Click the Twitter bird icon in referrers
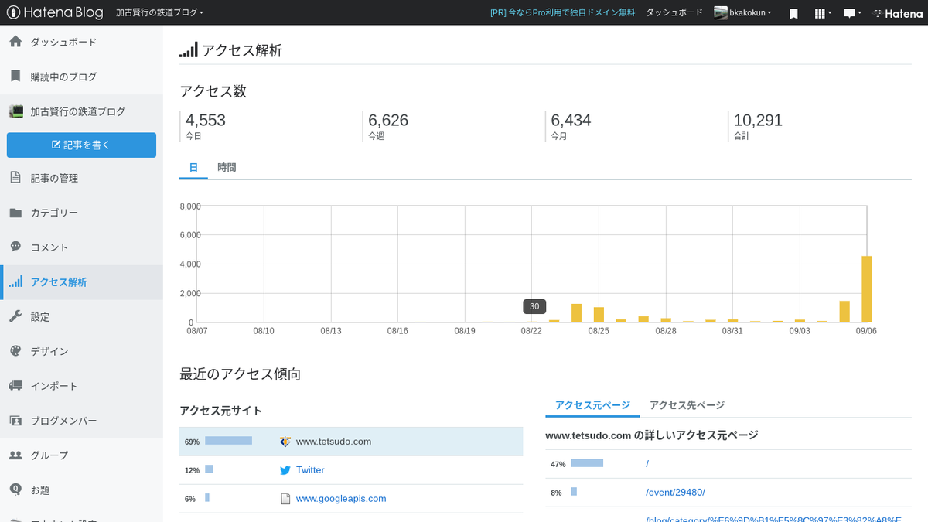 [285, 470]
